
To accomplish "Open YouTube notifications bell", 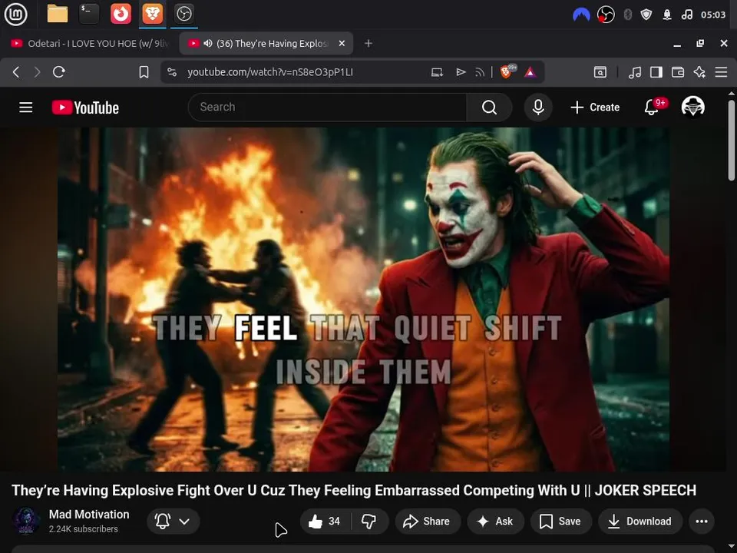I will click(653, 108).
